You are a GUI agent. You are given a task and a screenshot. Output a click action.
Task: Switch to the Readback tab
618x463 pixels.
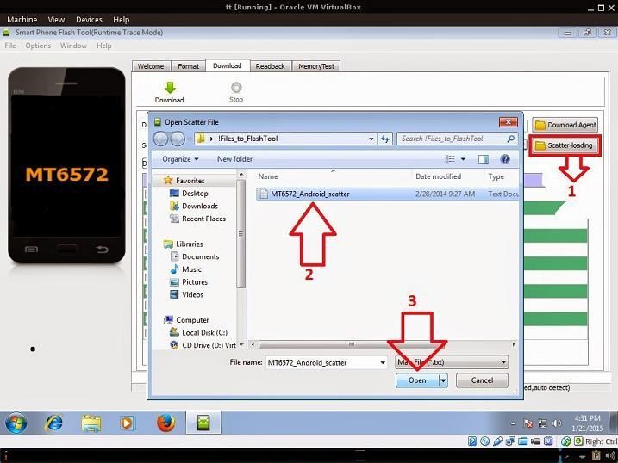point(270,66)
